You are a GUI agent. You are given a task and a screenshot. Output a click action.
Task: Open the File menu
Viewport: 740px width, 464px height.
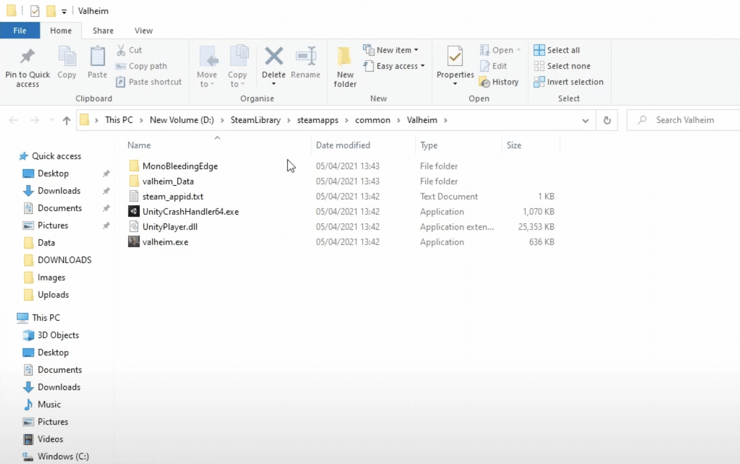20,30
